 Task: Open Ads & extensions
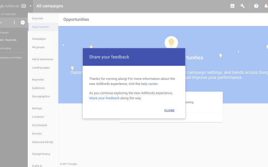click(43, 59)
